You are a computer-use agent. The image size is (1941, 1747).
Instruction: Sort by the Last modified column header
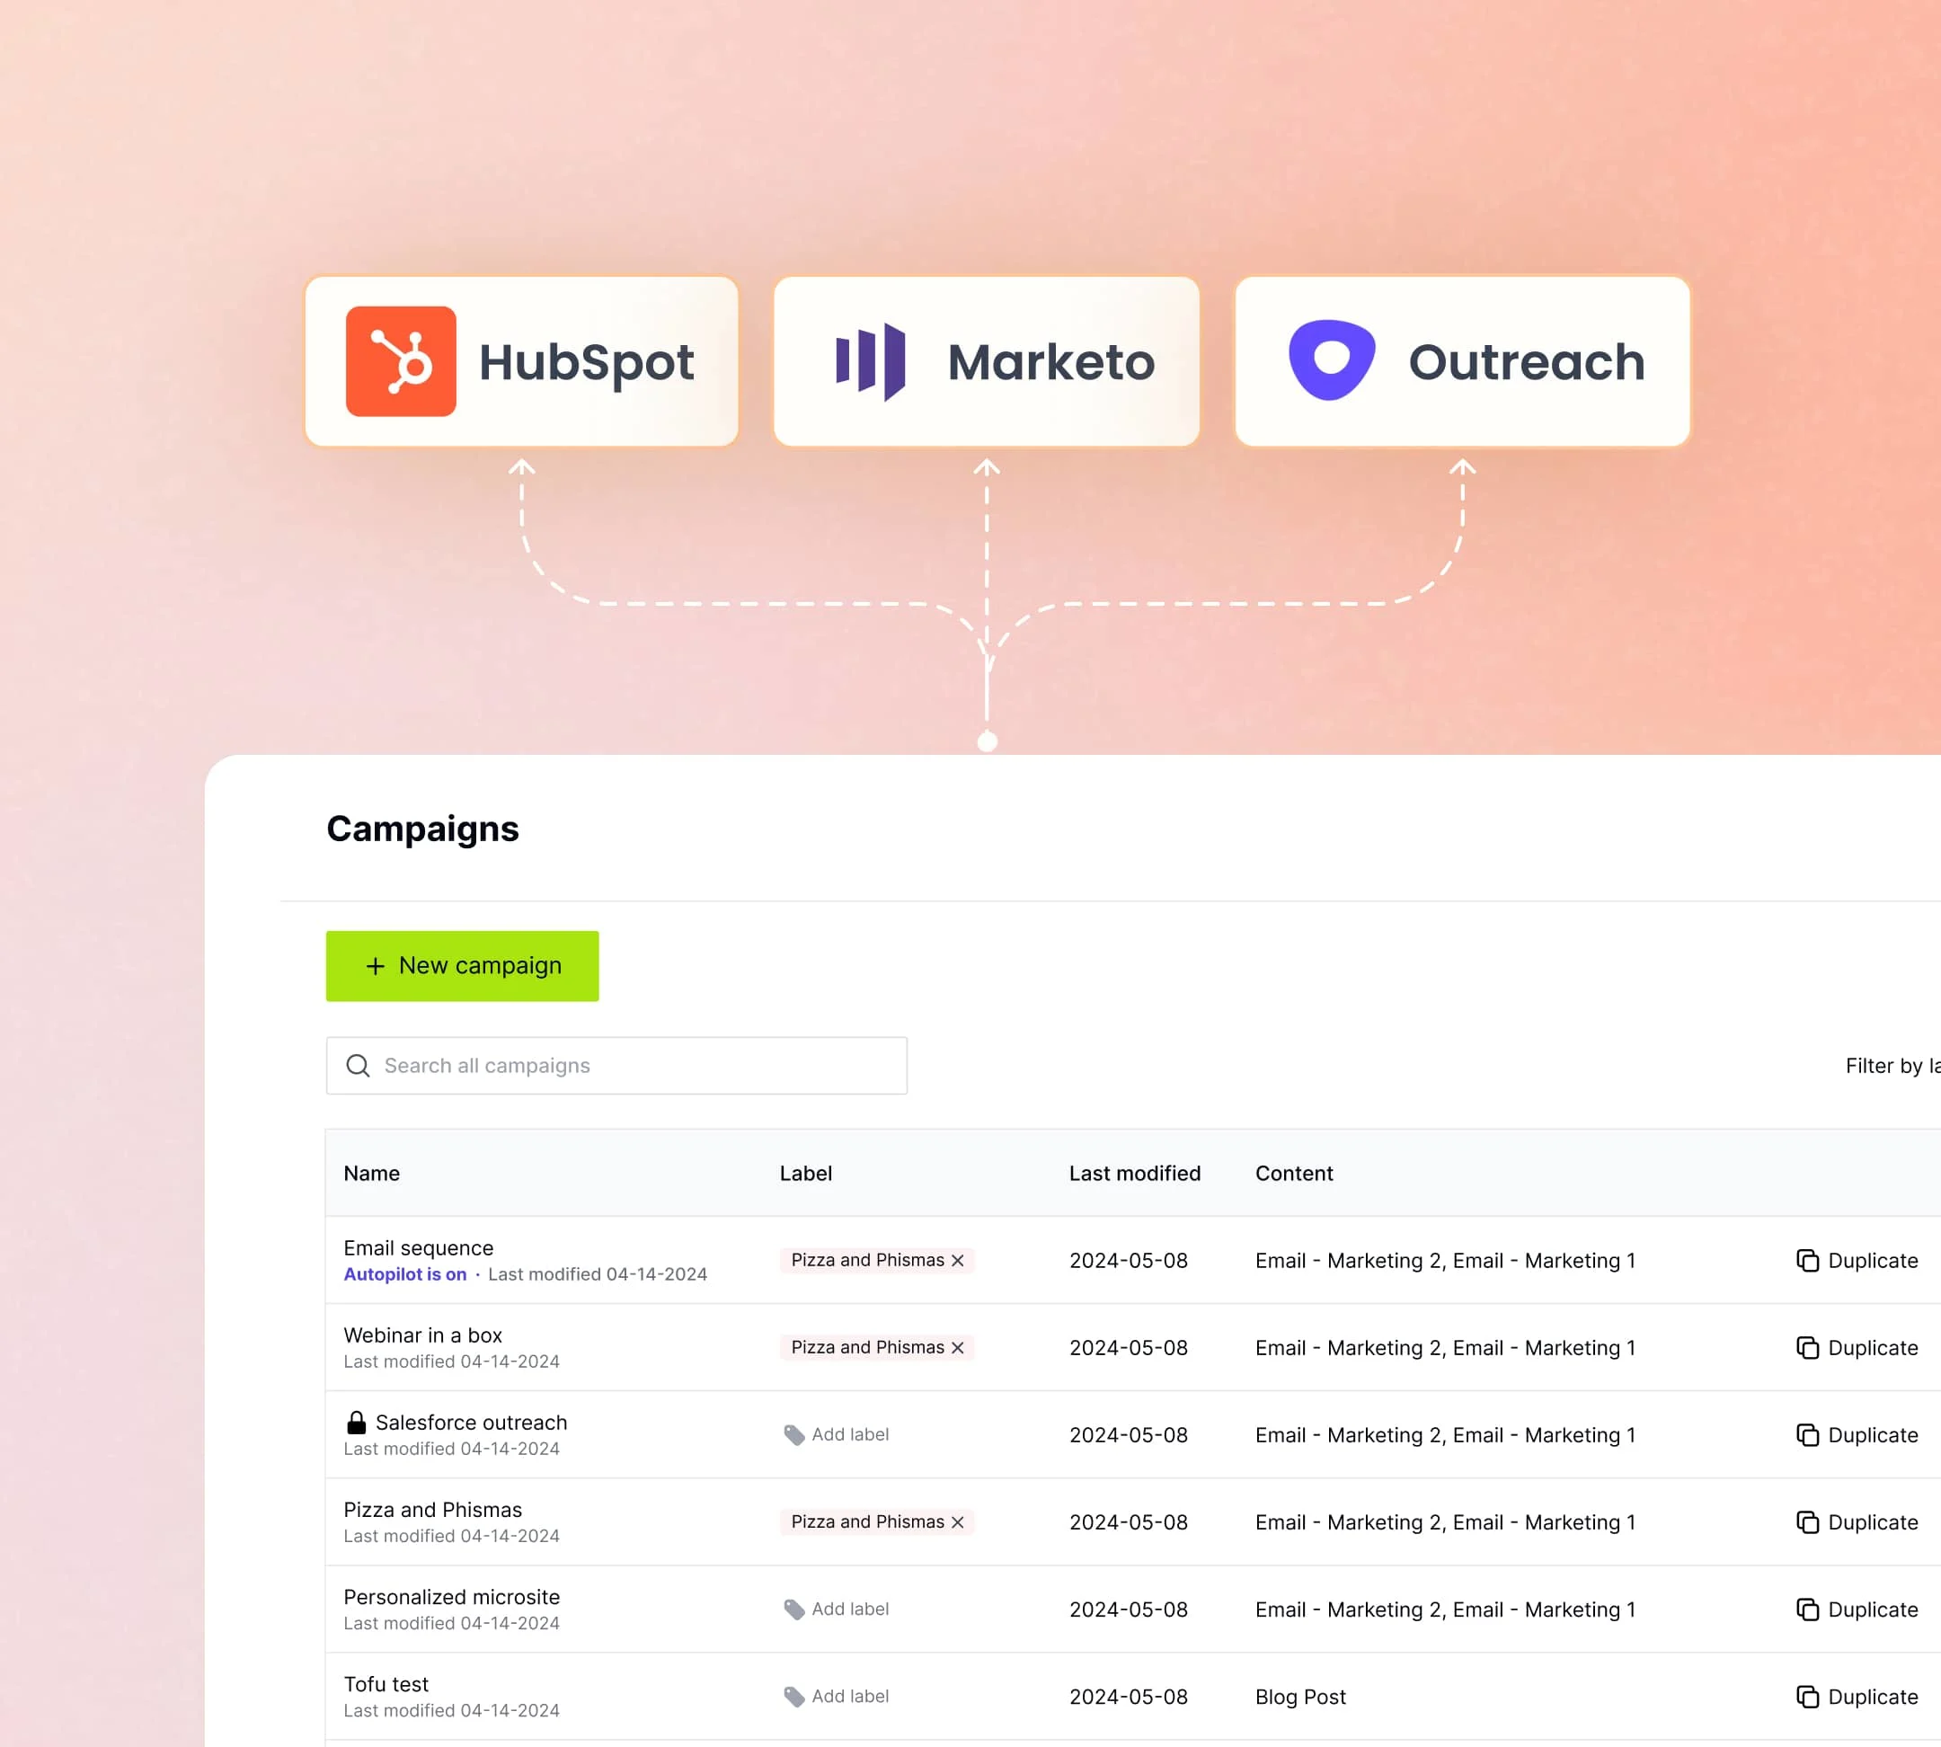(1134, 1173)
